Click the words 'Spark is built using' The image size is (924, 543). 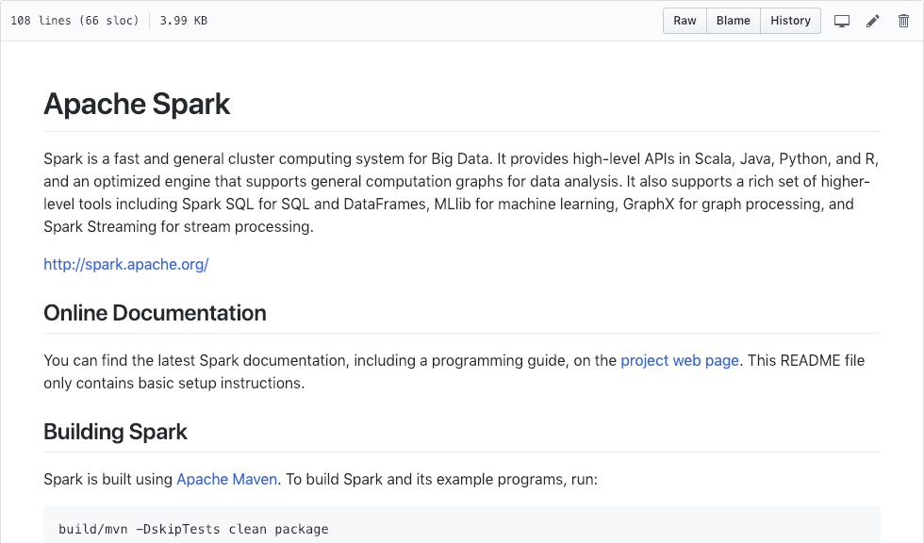tap(107, 480)
